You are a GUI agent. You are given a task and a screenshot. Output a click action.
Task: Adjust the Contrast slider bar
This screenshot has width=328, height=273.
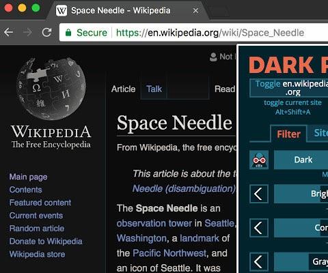301,228
